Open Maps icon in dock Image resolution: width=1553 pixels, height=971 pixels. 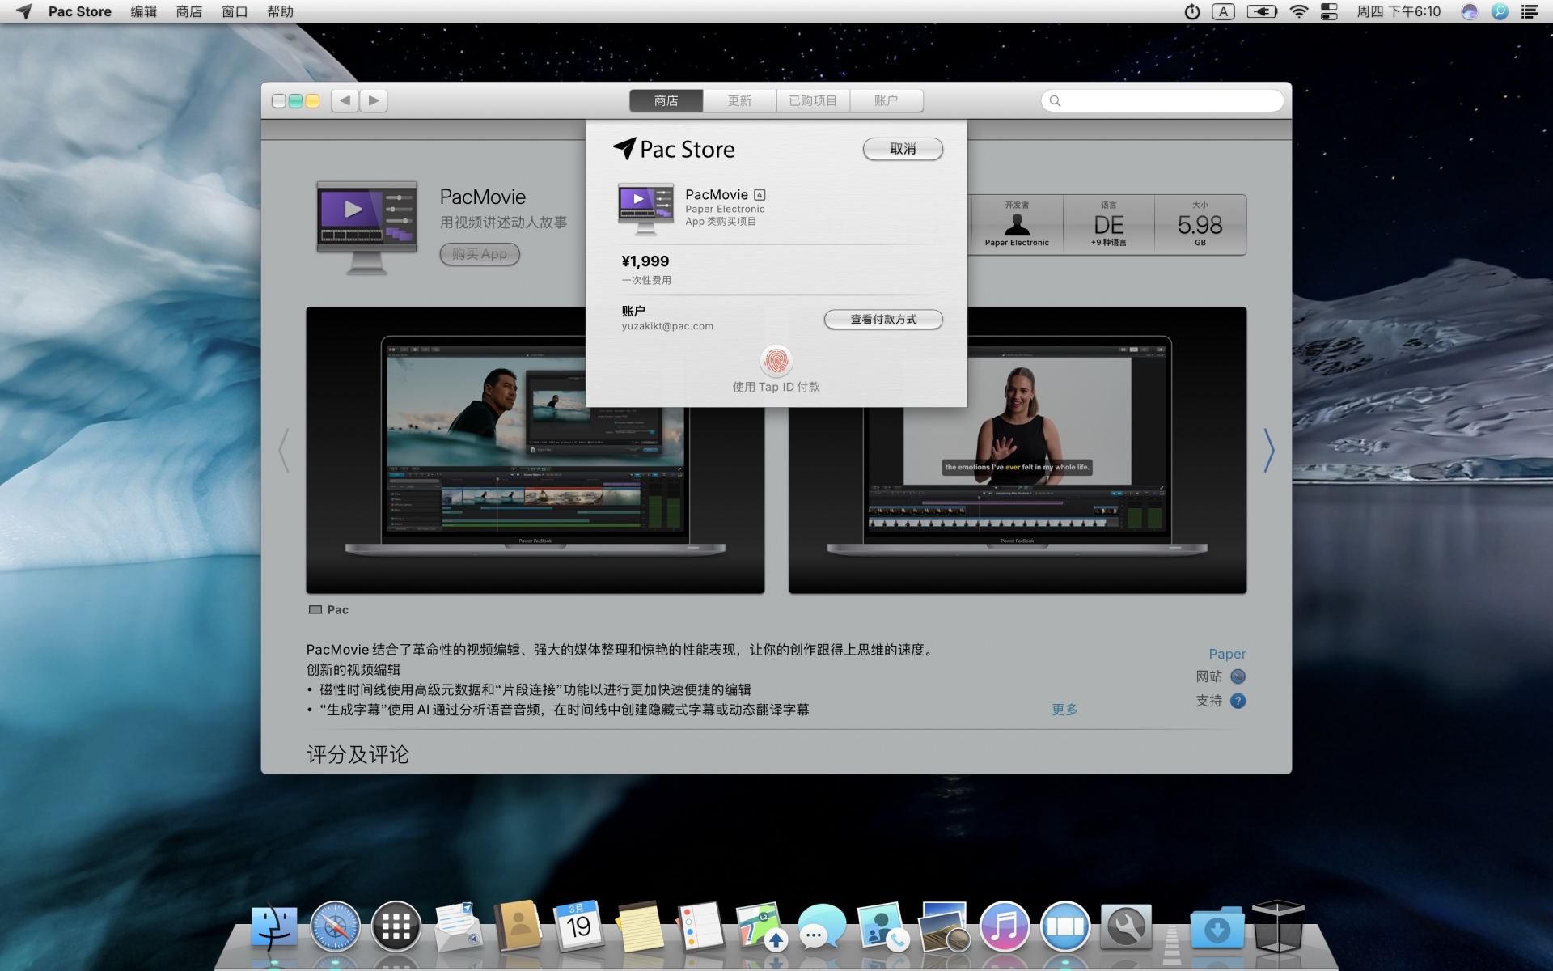coord(760,926)
